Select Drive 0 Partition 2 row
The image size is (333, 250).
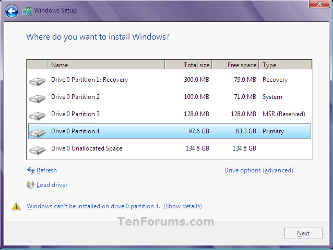170,97
